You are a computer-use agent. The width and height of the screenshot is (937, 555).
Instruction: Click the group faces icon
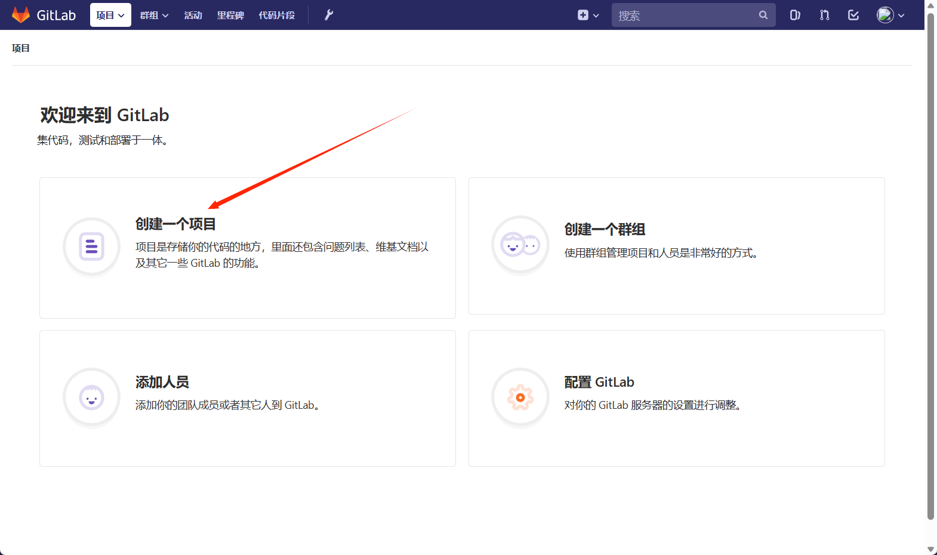pyautogui.click(x=520, y=245)
